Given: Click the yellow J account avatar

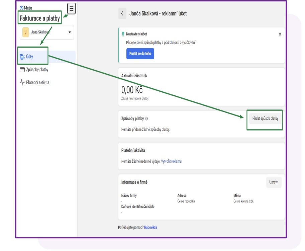Looking at the screenshot, I should click(x=26, y=32).
